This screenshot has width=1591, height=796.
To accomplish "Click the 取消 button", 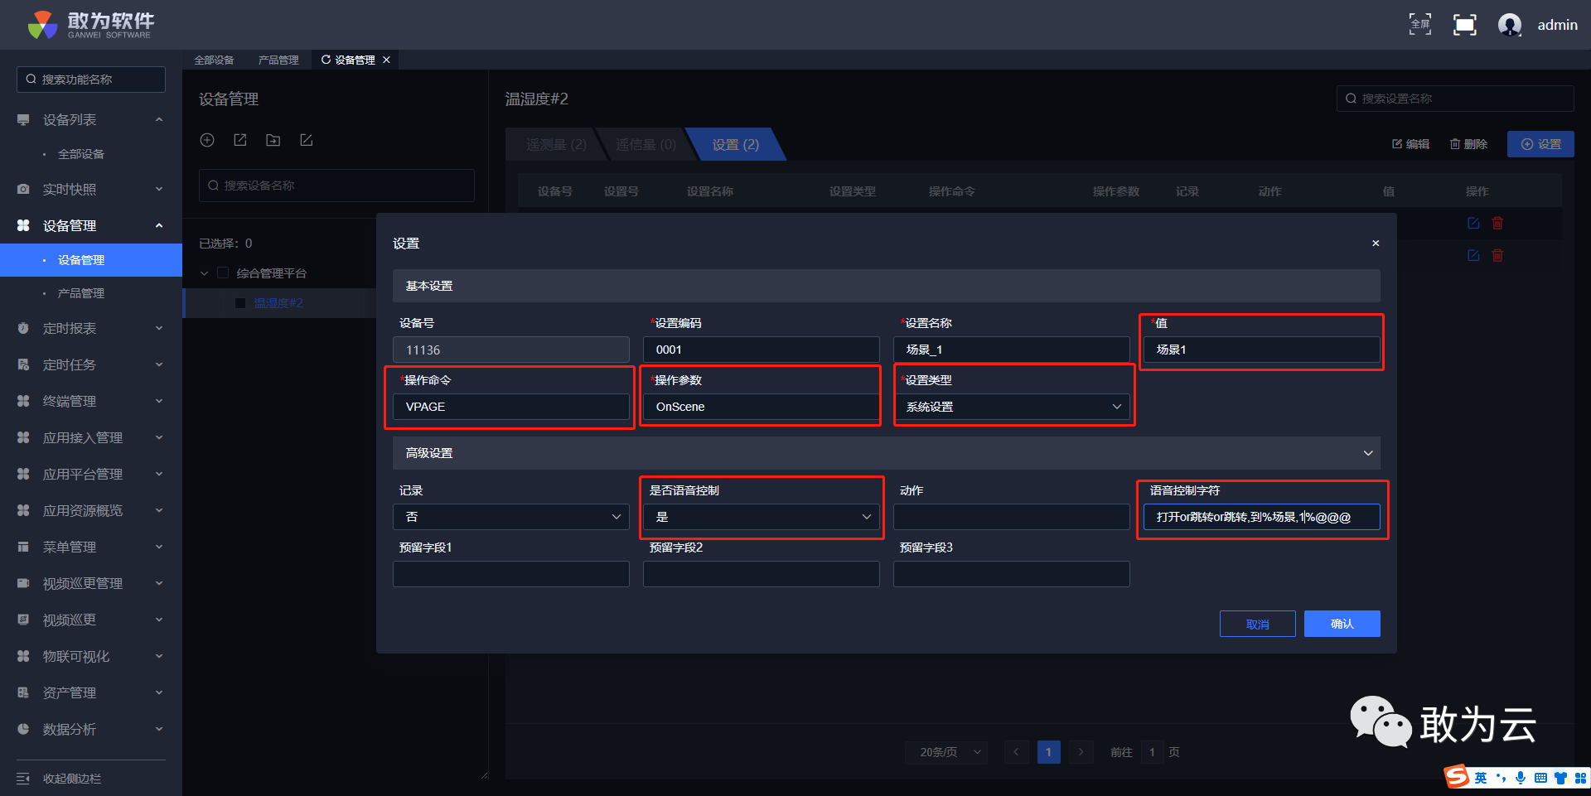I will click(x=1258, y=624).
